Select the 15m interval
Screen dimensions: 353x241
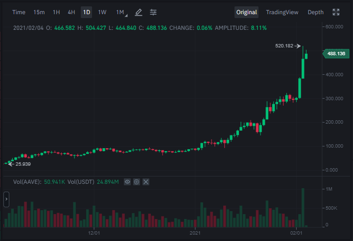39,12
